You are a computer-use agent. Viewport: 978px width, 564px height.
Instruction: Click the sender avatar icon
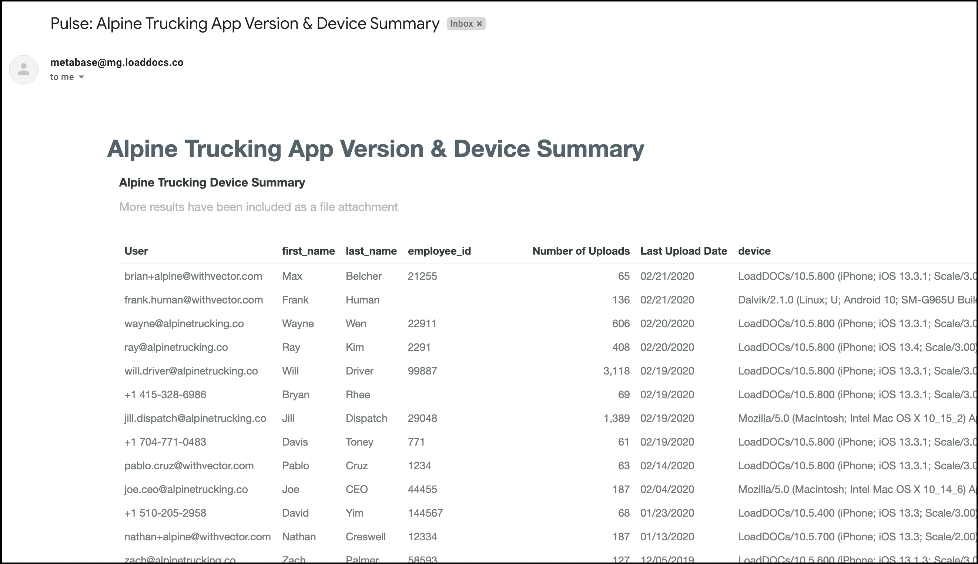pos(24,69)
